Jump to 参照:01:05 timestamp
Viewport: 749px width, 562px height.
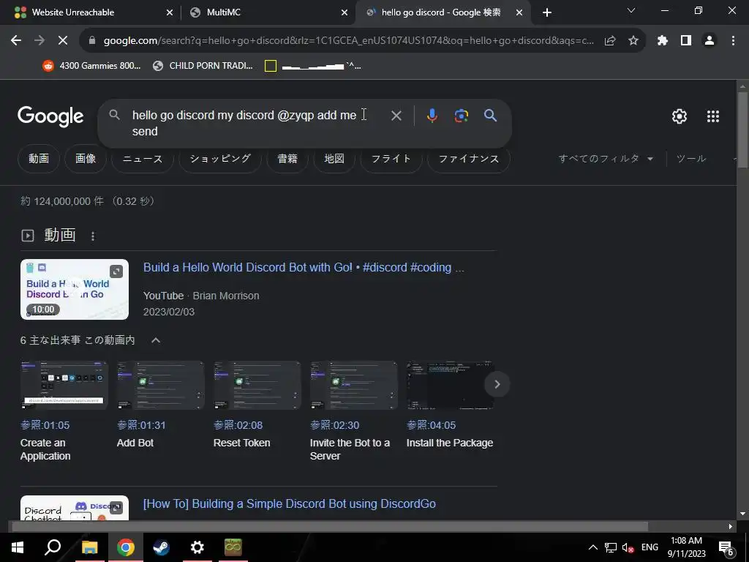(45, 425)
